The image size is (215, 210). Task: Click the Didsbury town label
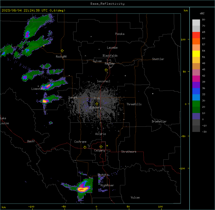pos(96,107)
